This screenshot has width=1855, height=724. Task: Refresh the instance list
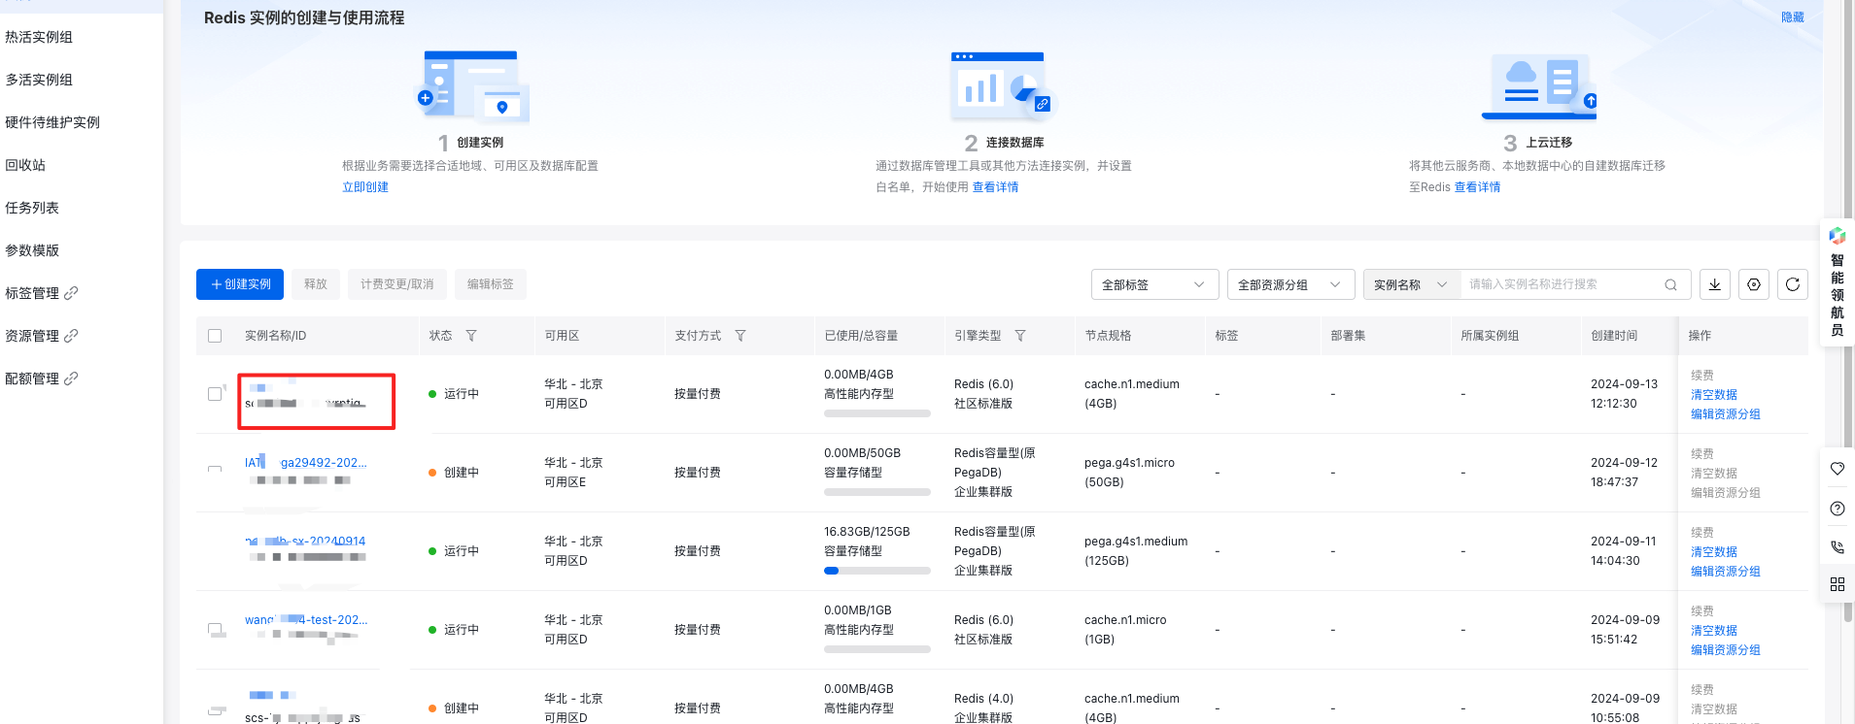pyautogui.click(x=1793, y=284)
